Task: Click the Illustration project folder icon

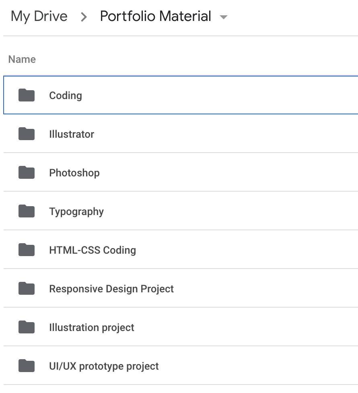Action: click(26, 327)
